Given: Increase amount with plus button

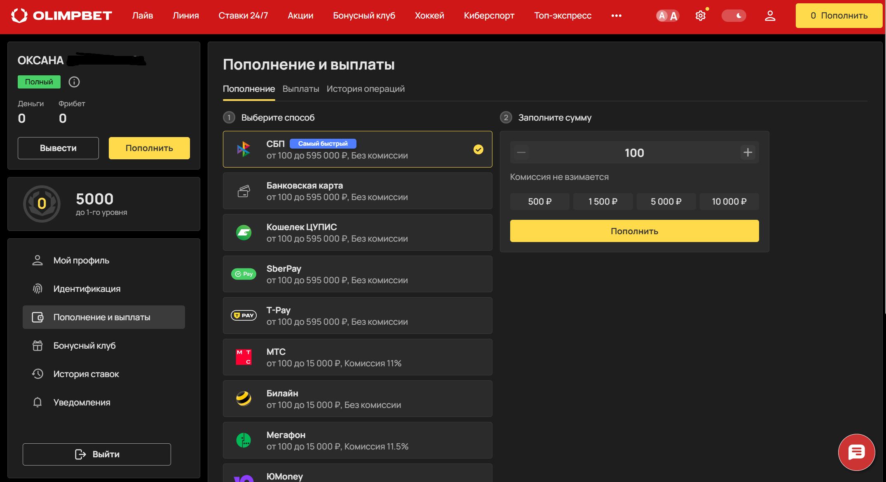Looking at the screenshot, I should tap(748, 153).
